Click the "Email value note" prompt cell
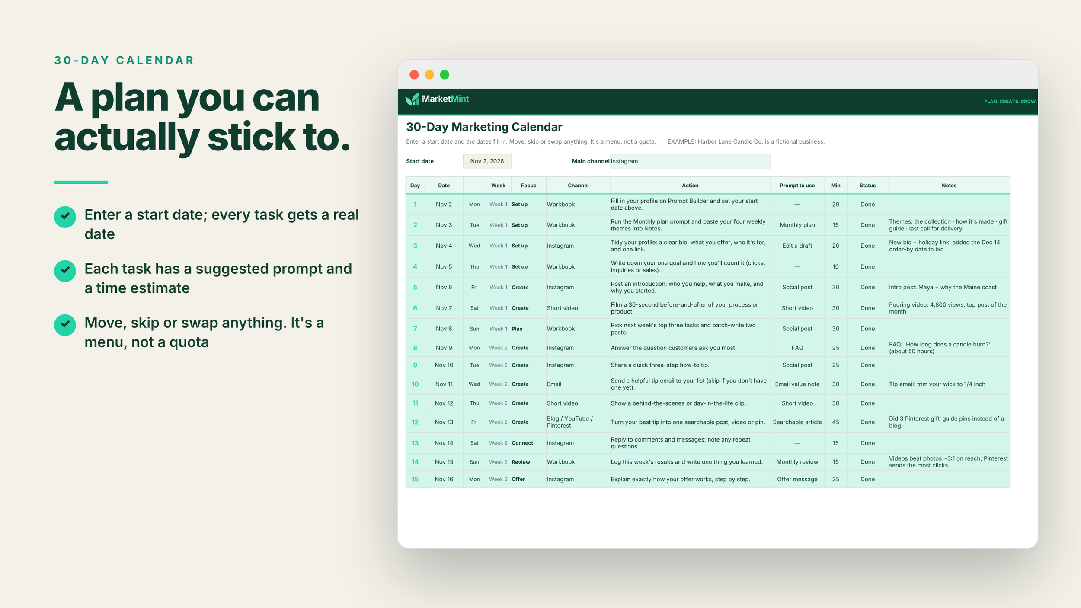 point(797,384)
